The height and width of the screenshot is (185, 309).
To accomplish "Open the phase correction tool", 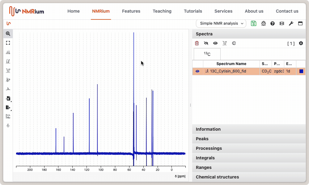I will [x=8, y=80].
